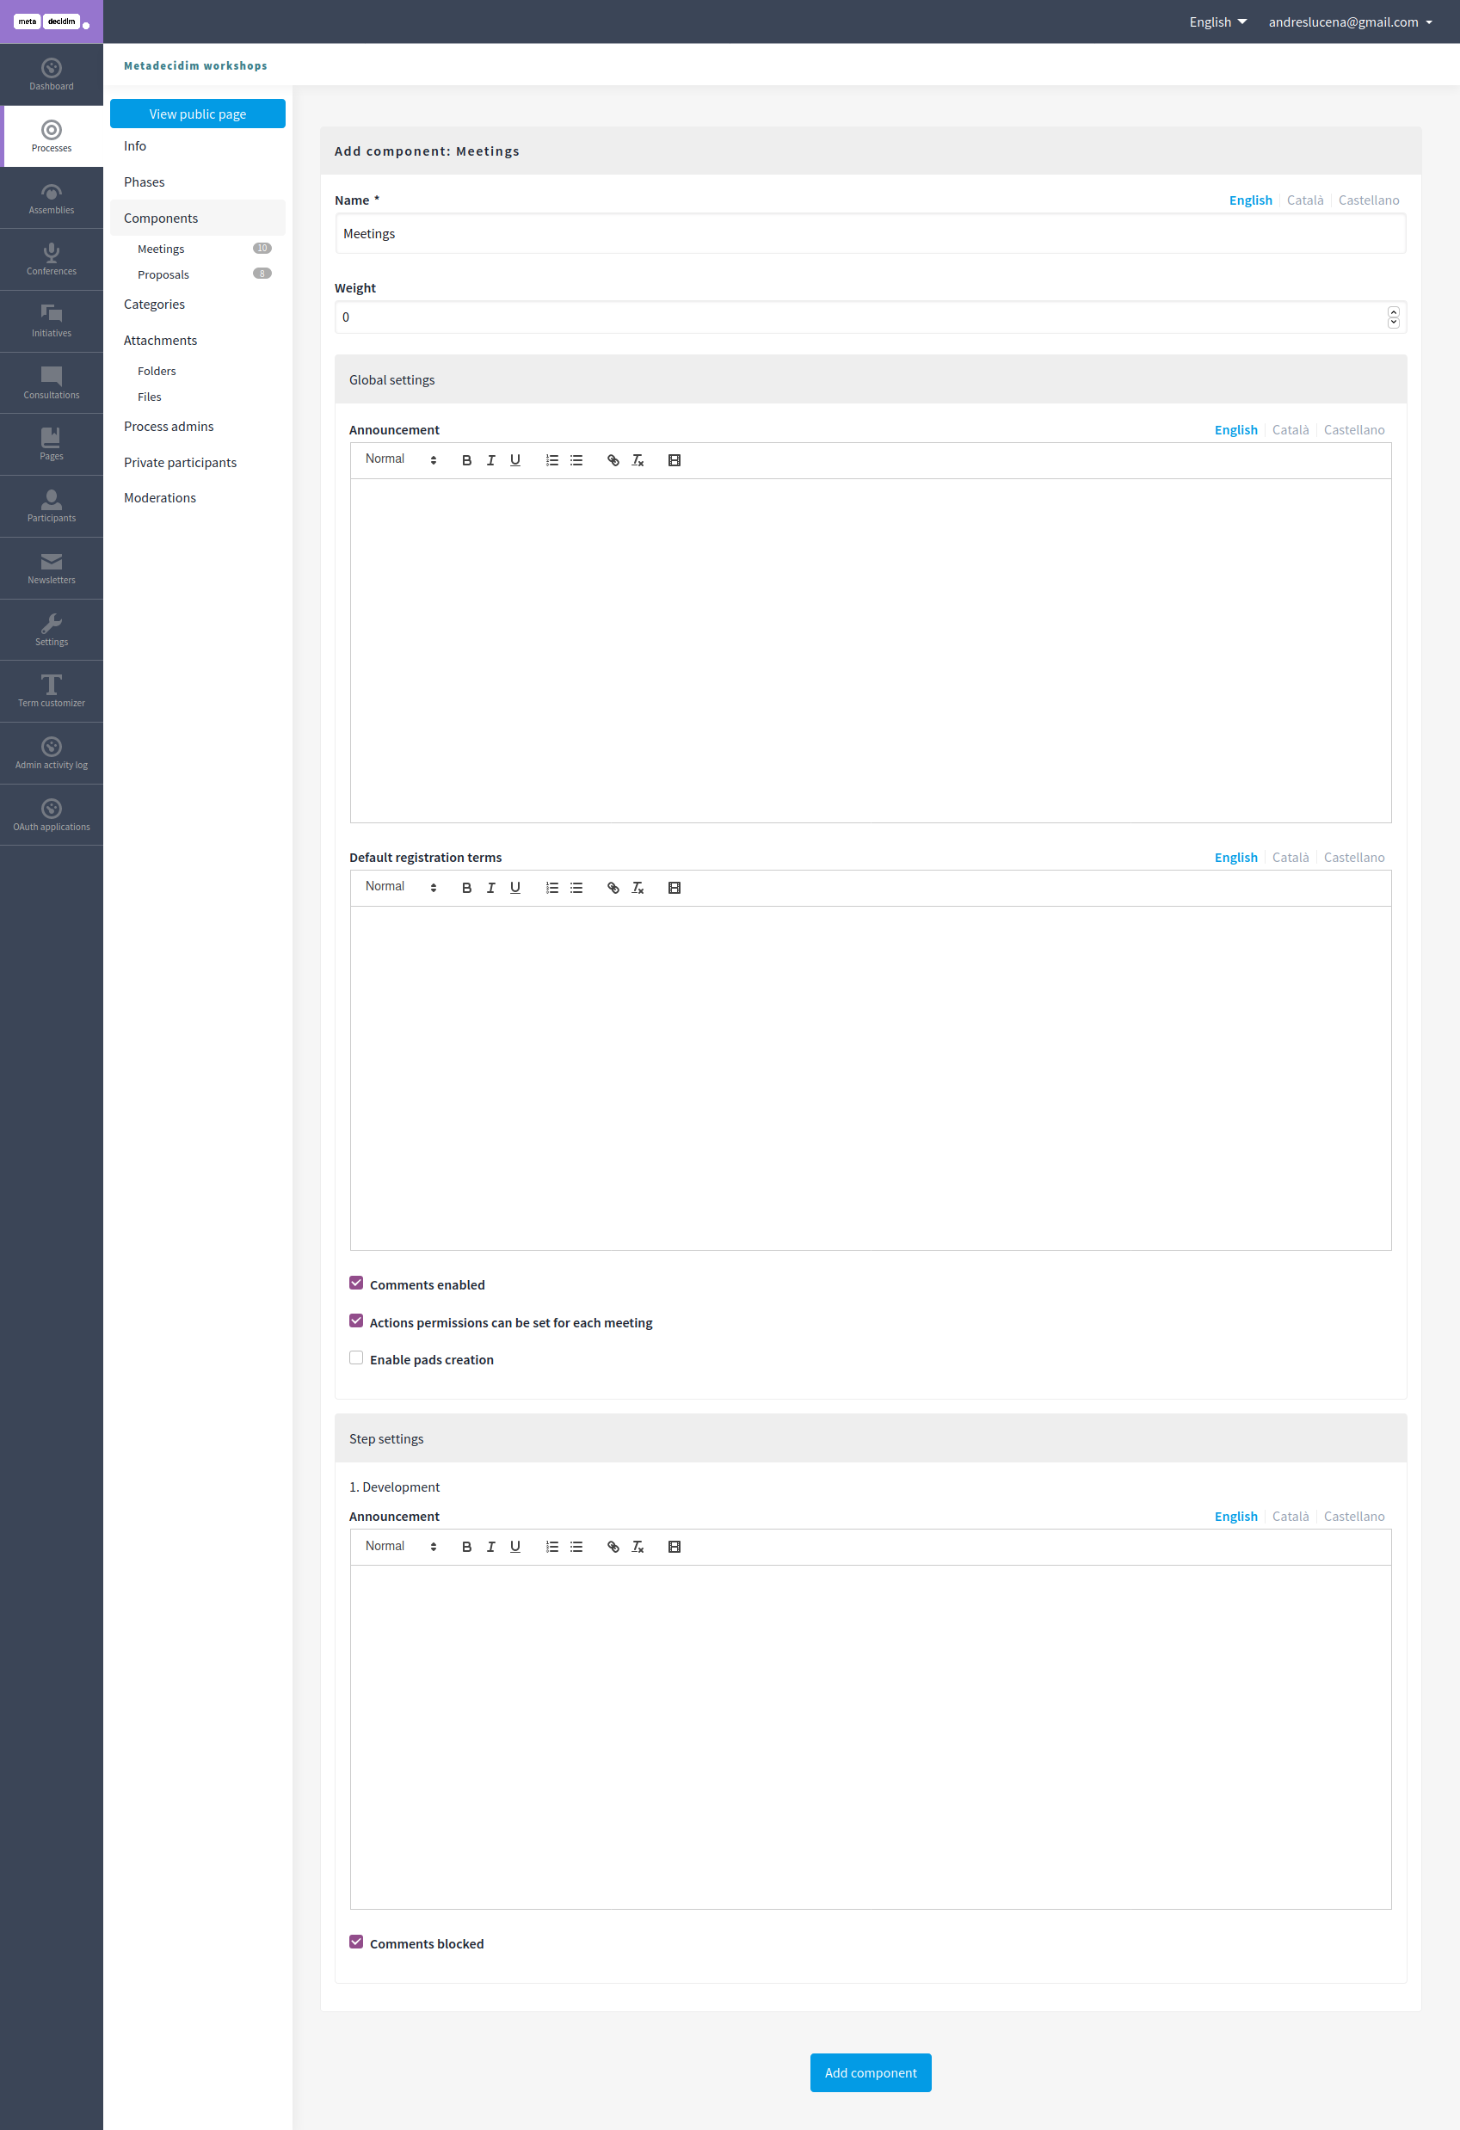Viewport: 1460px width, 2130px height.
Task: Switch Name field to Castellano tab
Action: click(1368, 200)
